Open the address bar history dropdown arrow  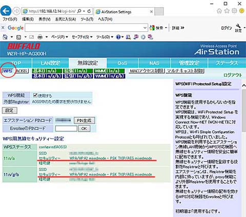84,11
